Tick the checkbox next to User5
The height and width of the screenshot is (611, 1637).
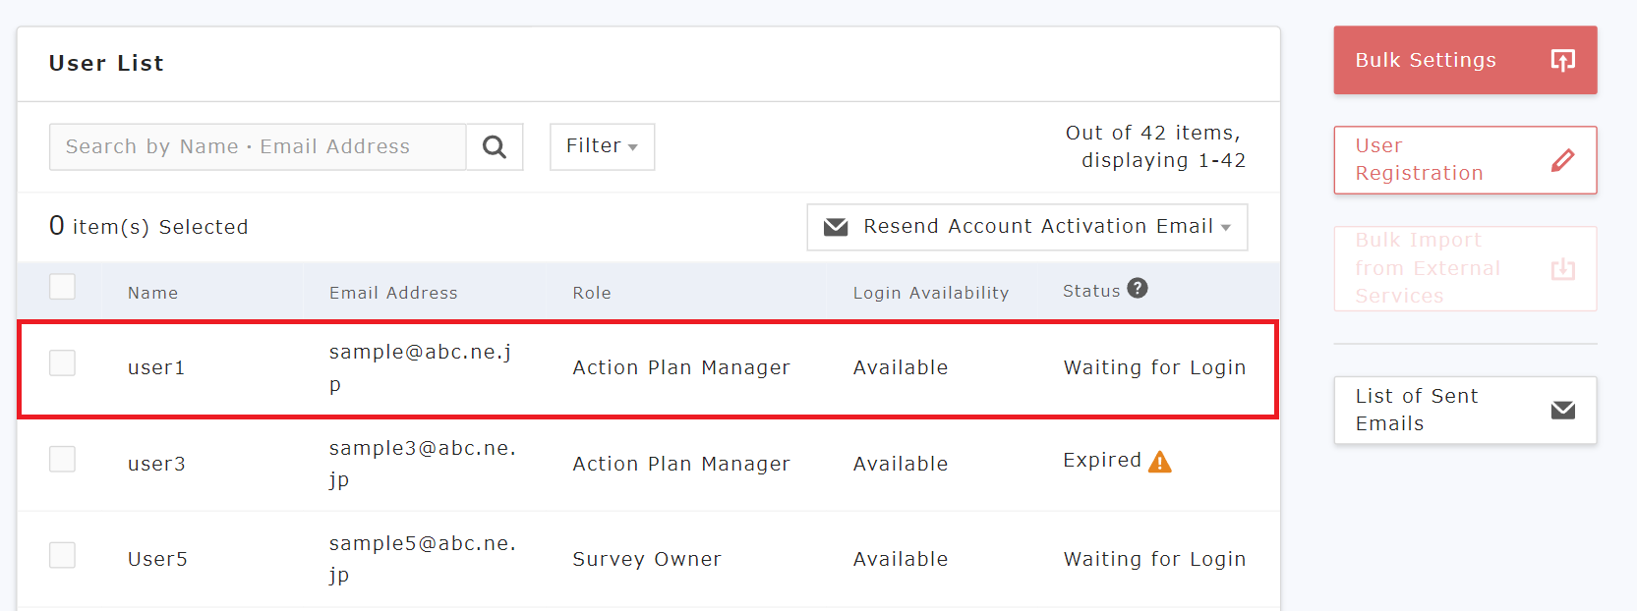point(63,555)
